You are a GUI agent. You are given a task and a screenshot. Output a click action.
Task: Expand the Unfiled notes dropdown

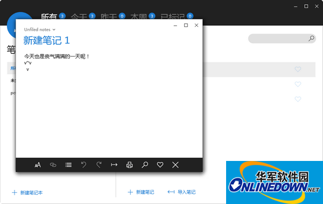click(39, 30)
